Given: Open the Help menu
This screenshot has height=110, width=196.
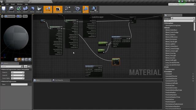Looking at the screenshot, I should (26, 4).
